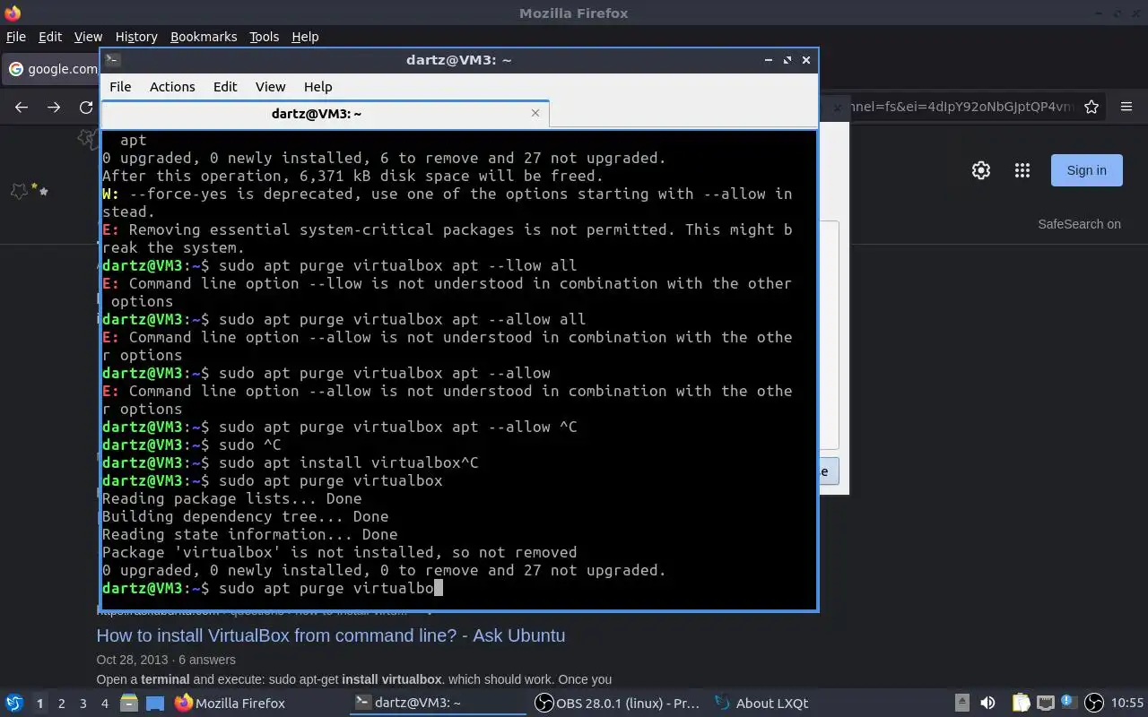This screenshot has height=717, width=1148.
Task: Open the Google apps grid
Action: (1022, 170)
